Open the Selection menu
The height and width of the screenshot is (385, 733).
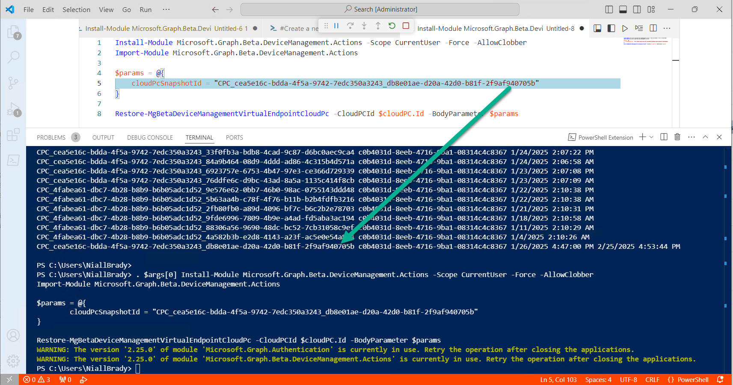(76, 9)
